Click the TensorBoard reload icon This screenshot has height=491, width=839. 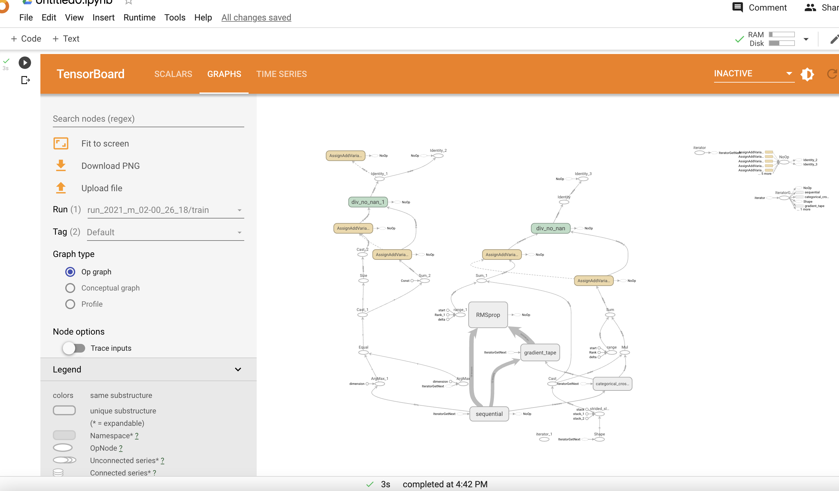(832, 74)
